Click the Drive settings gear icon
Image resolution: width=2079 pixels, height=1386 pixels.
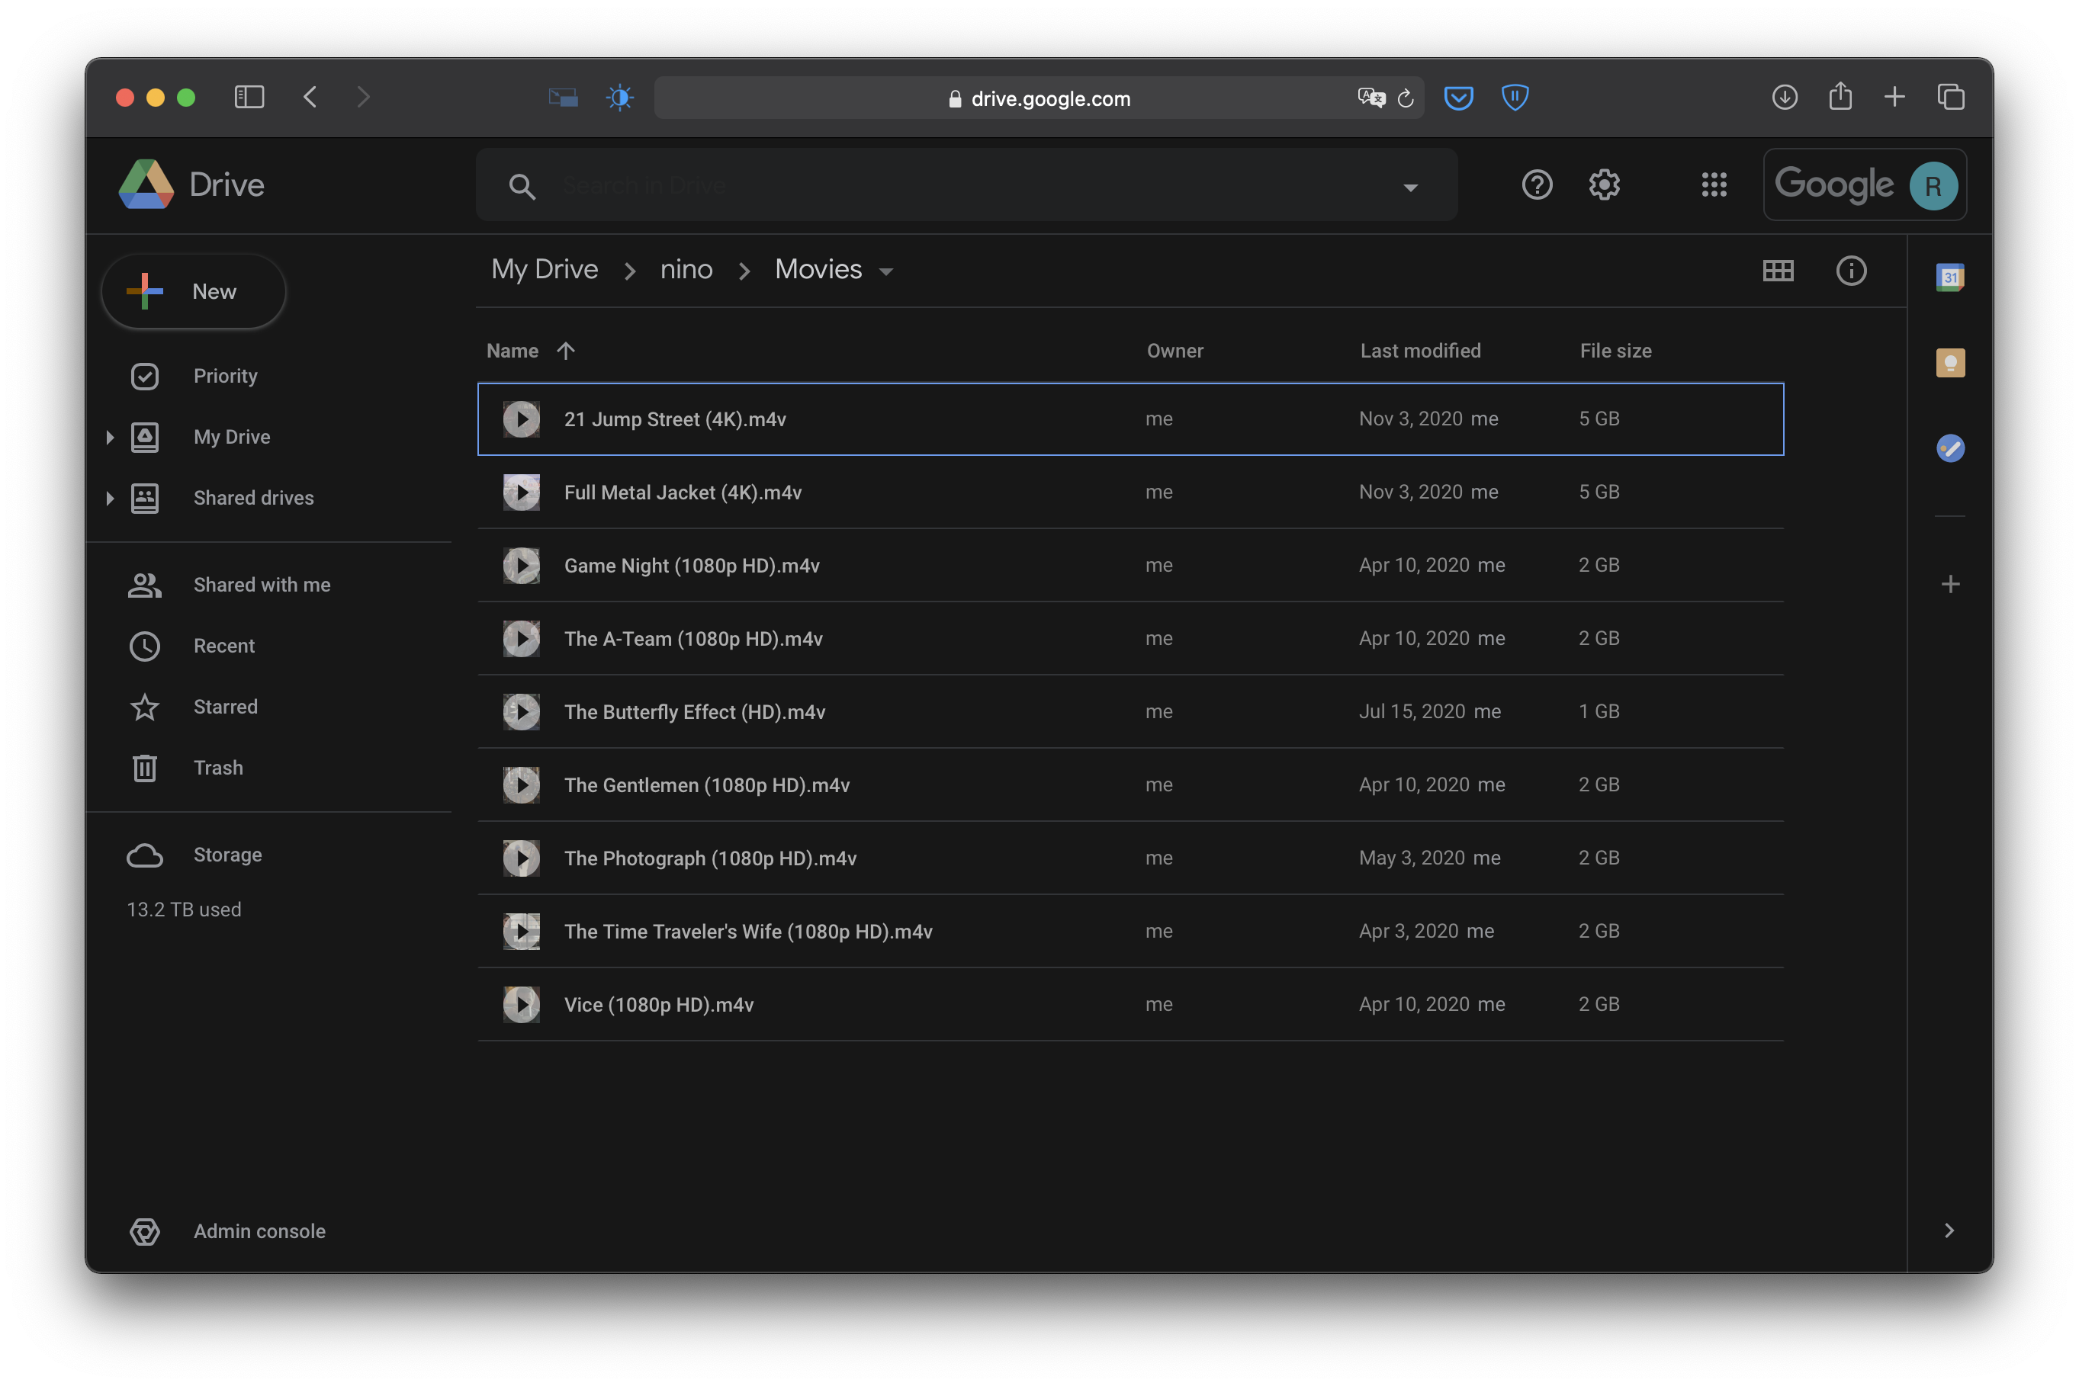click(1604, 184)
